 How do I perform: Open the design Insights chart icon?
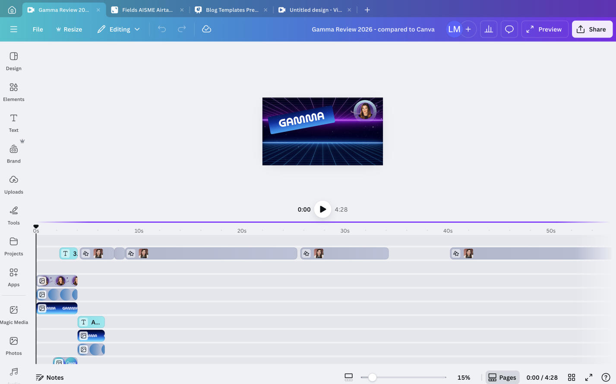(x=488, y=29)
